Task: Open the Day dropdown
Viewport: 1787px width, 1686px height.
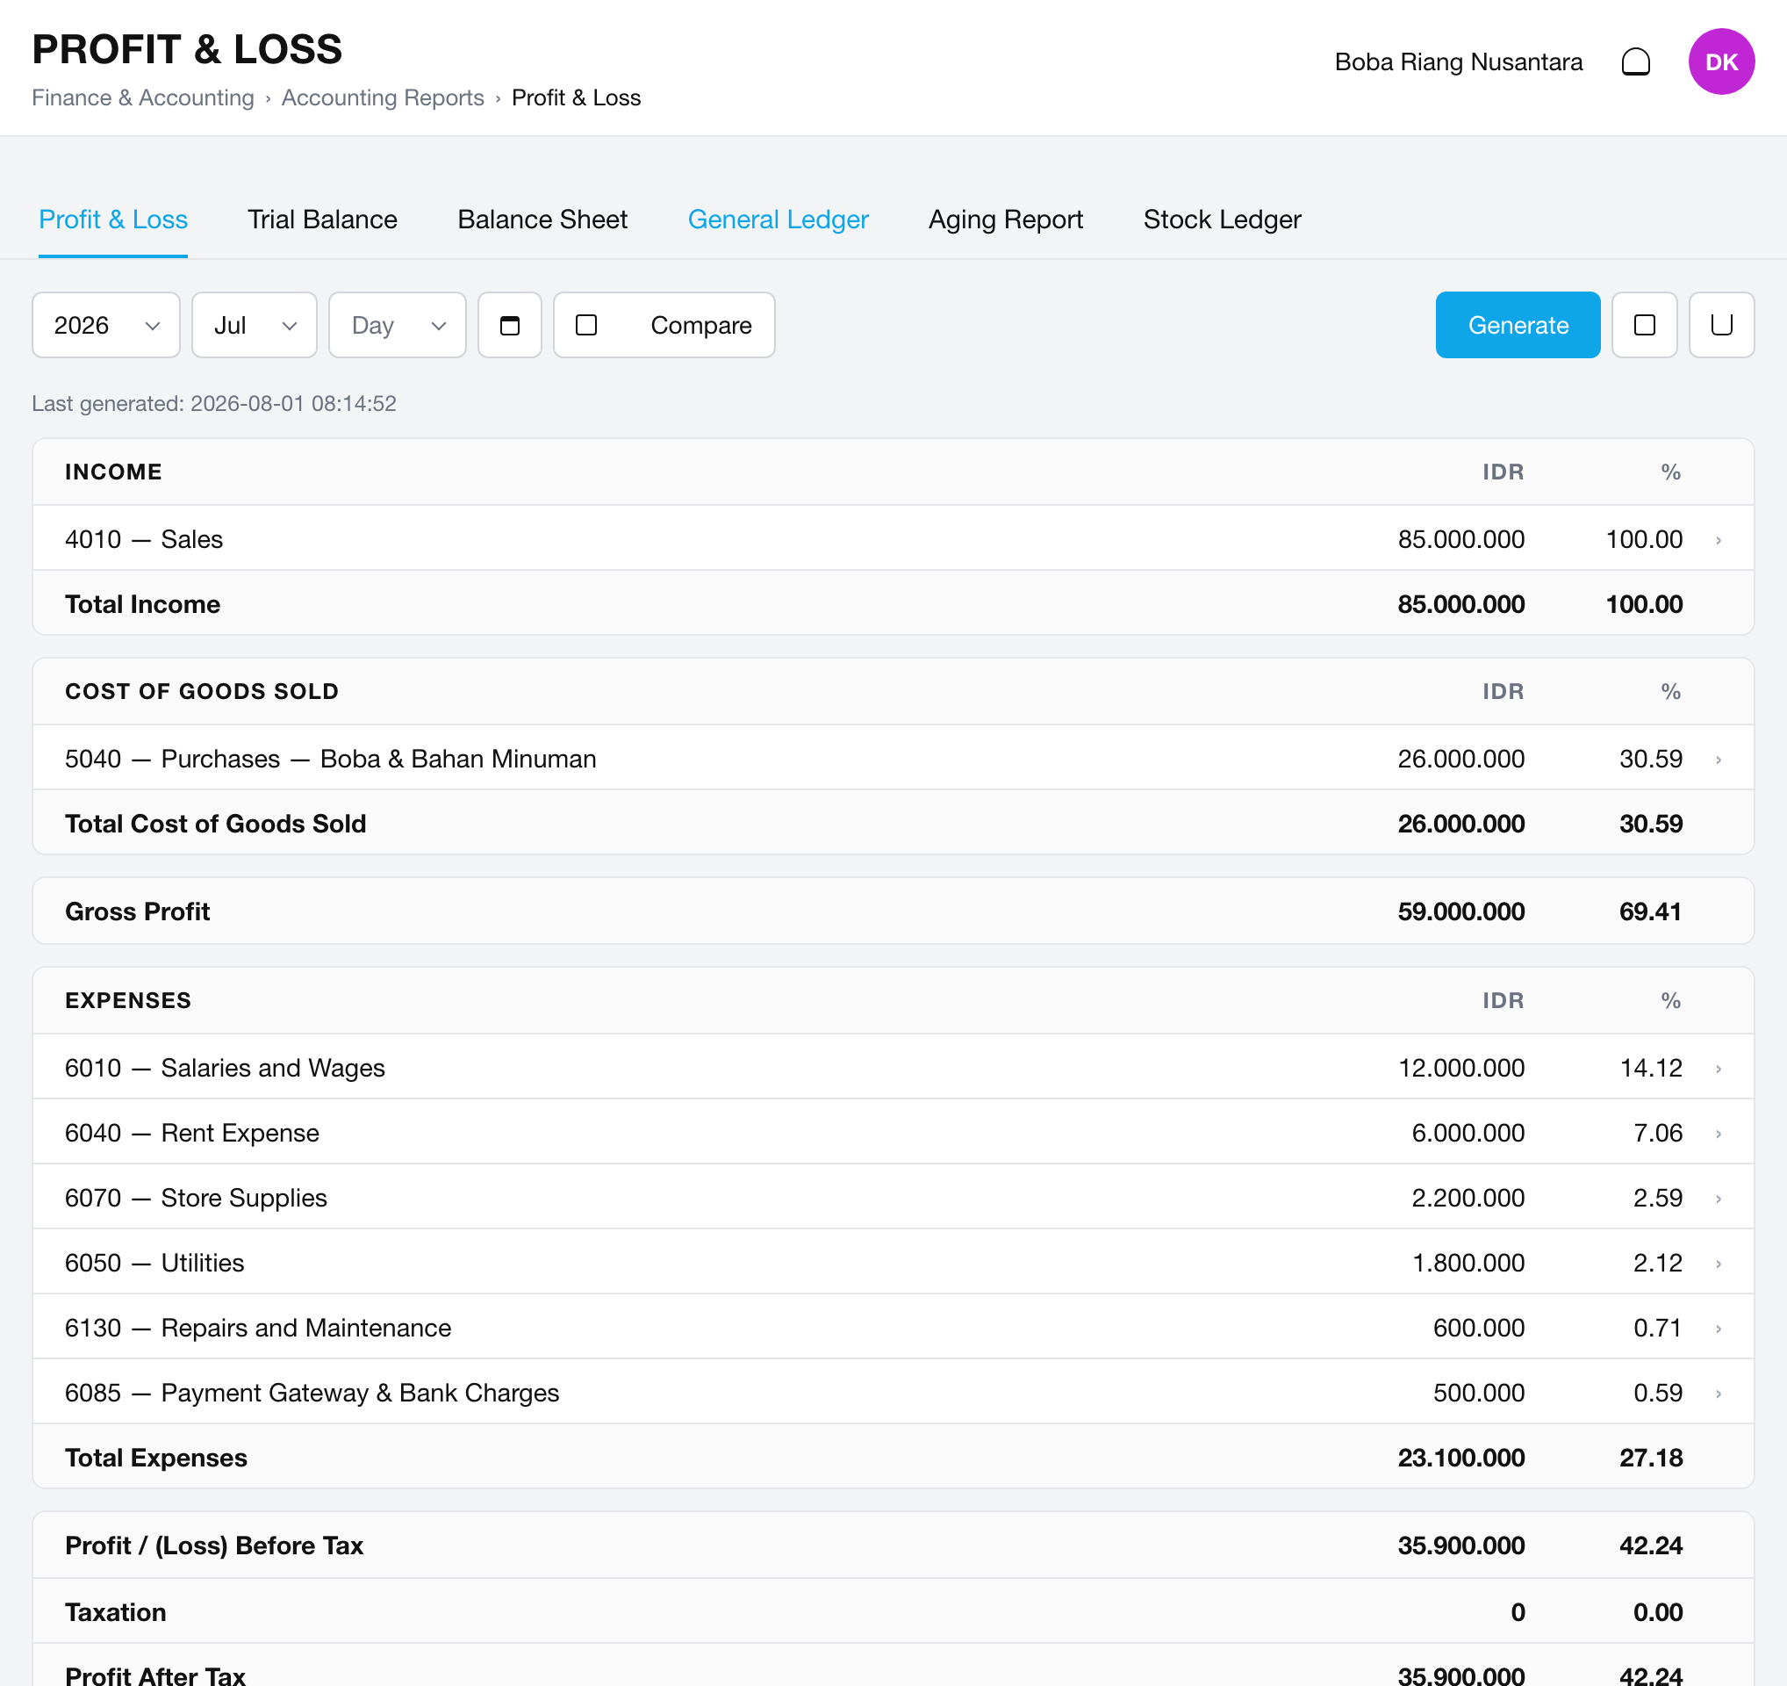Action: 398,325
